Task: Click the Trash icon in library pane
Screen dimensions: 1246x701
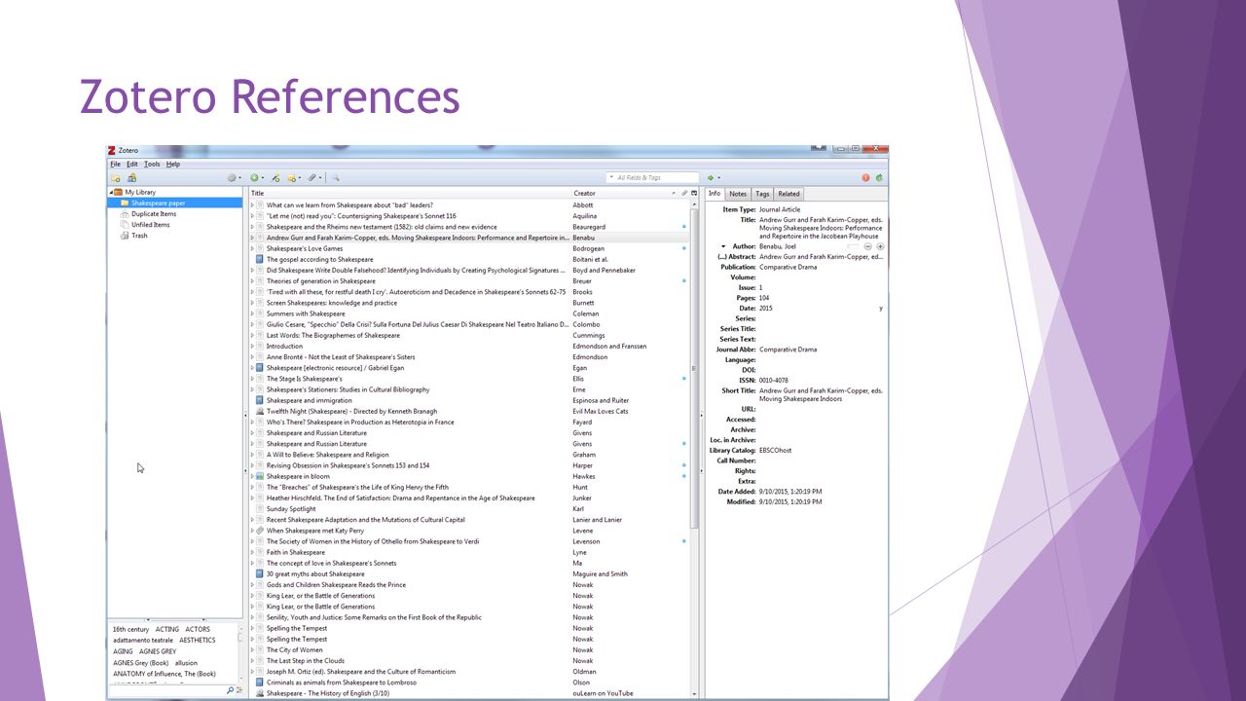Action: tap(124, 236)
